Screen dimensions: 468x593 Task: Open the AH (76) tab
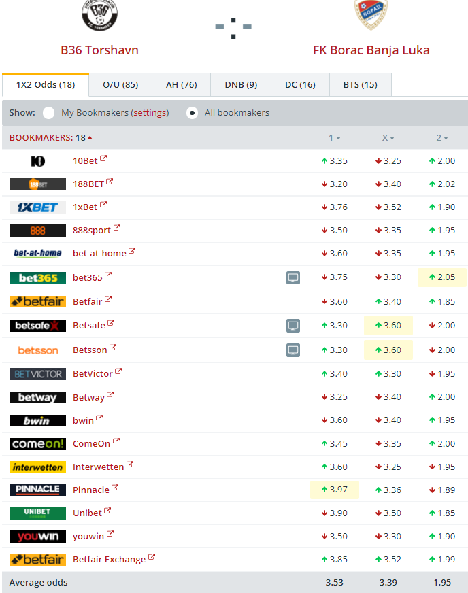point(181,85)
